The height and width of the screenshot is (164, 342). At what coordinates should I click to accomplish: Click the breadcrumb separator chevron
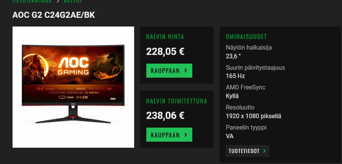58,1
